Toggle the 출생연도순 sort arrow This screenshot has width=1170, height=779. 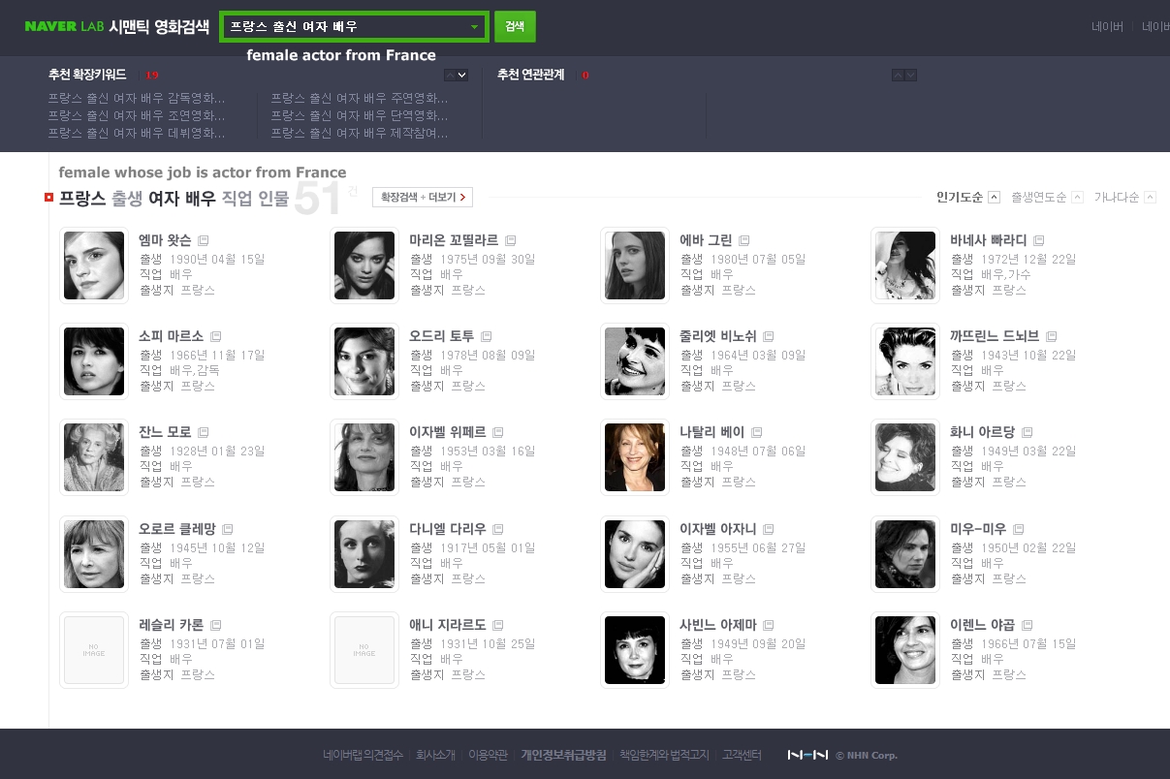click(x=1078, y=198)
